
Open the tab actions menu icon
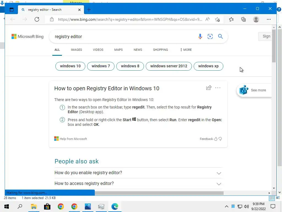coord(12,10)
